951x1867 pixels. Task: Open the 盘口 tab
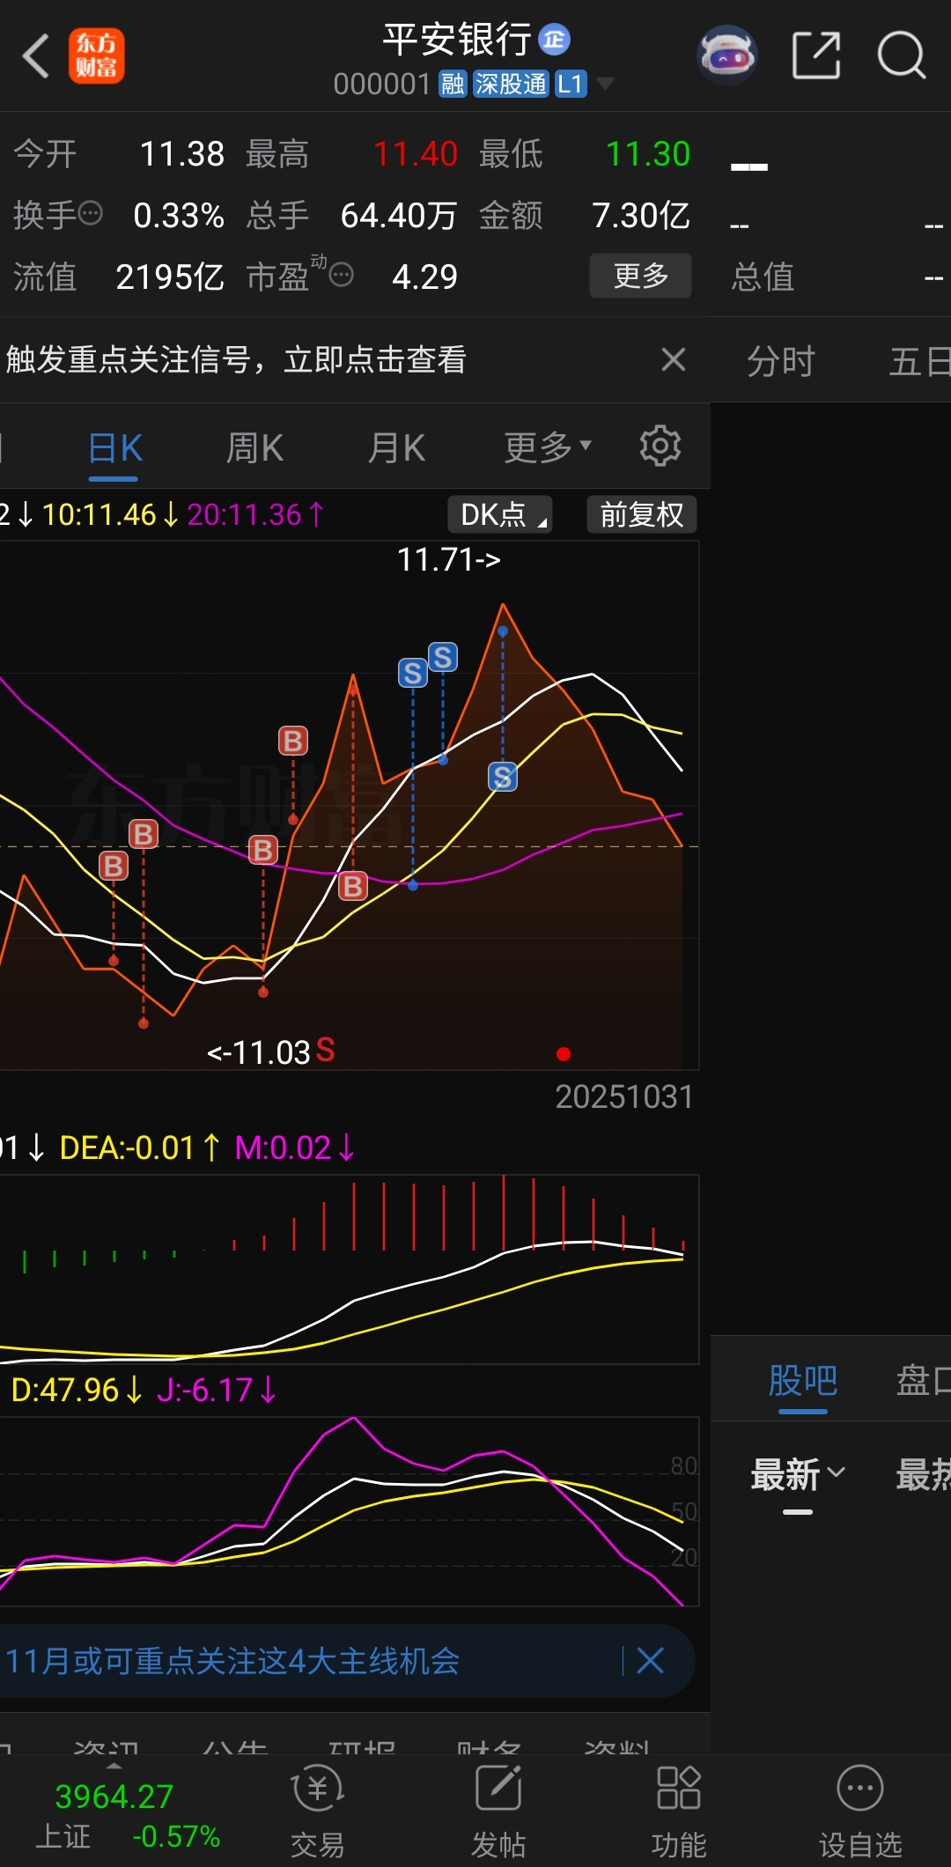coord(923,1380)
